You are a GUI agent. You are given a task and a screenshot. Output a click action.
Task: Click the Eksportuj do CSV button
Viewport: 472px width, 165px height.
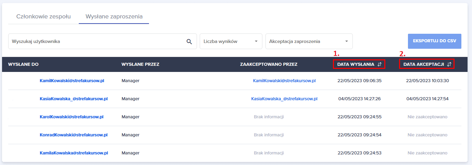coord(434,41)
